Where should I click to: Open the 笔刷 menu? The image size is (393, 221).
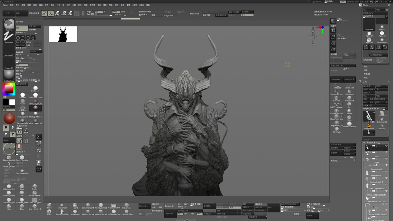(12, 5)
